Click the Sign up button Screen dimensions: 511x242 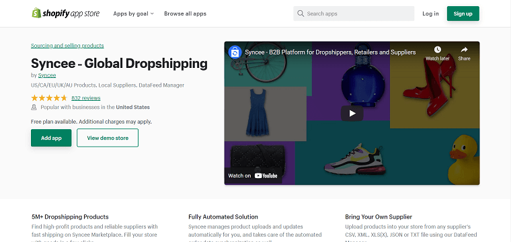tap(463, 13)
